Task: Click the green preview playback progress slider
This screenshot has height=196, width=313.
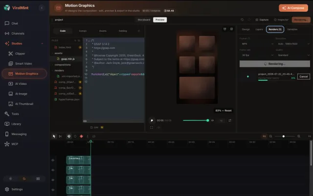Action: click(x=196, y=120)
